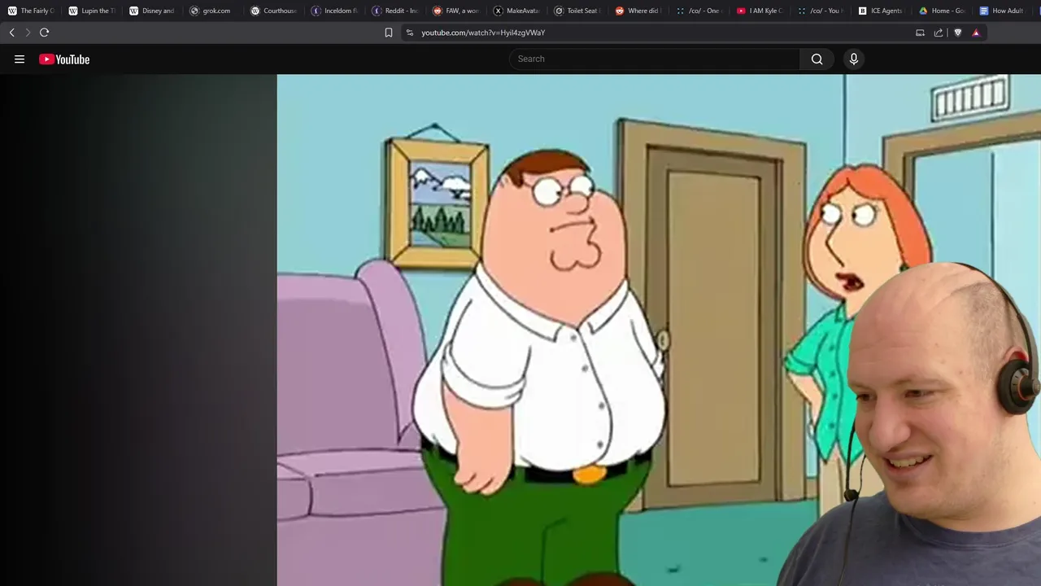Click the YouTube logo
Screen dimensions: 1041x586
click(64, 59)
